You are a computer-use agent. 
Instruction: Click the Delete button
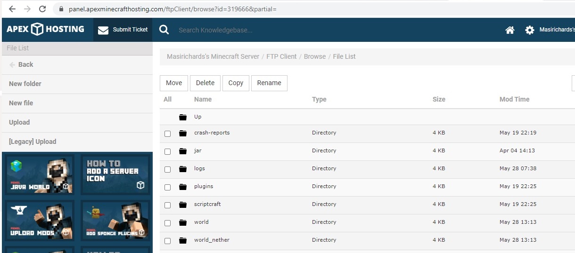pyautogui.click(x=205, y=83)
